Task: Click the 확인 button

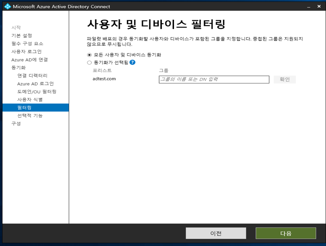Action: tap(285, 80)
